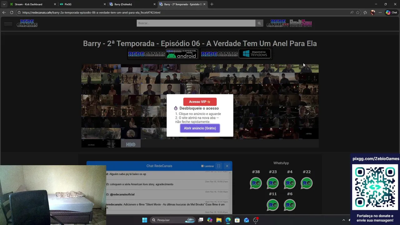Viewport: 400px width, 225px height.
Task: Click the browser back arrow
Action: (x=4, y=12)
